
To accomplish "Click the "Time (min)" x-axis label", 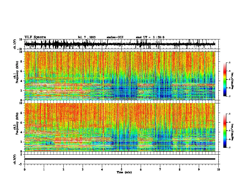I will [x=124, y=172].
